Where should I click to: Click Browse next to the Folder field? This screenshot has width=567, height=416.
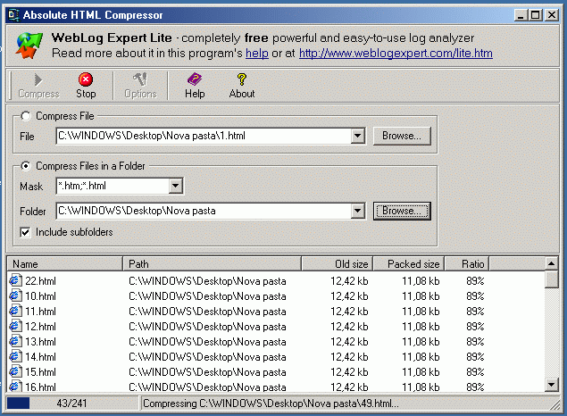coord(402,211)
